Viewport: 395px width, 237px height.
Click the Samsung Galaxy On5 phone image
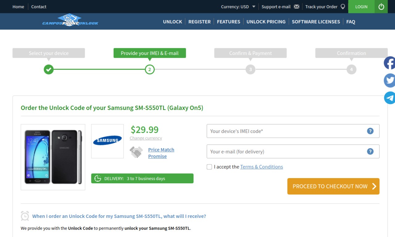pos(53,157)
